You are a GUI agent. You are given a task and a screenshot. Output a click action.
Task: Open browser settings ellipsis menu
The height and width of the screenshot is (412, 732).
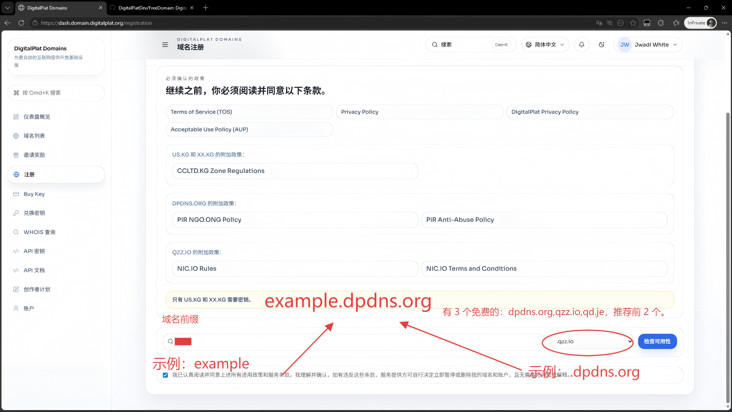(724, 23)
